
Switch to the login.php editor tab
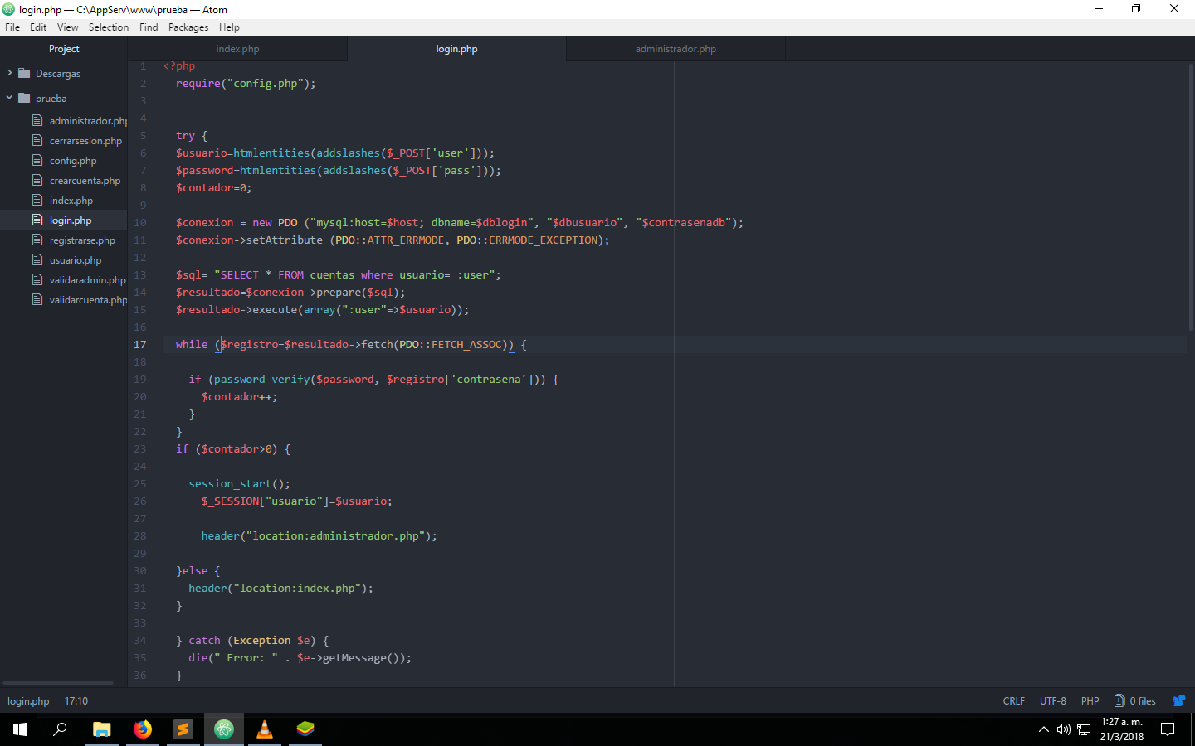coord(456,49)
